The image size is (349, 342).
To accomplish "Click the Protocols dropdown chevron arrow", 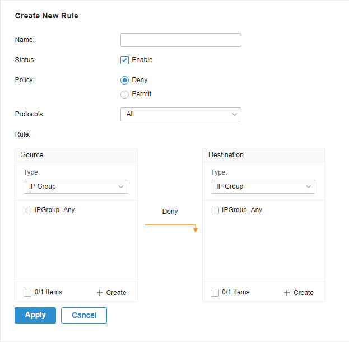I will (234, 115).
